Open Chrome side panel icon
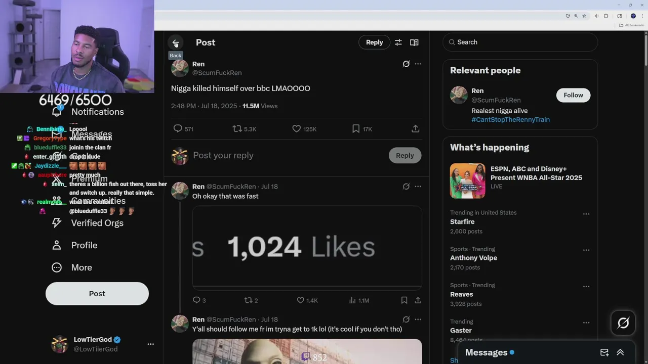This screenshot has width=648, height=364. tap(620, 16)
